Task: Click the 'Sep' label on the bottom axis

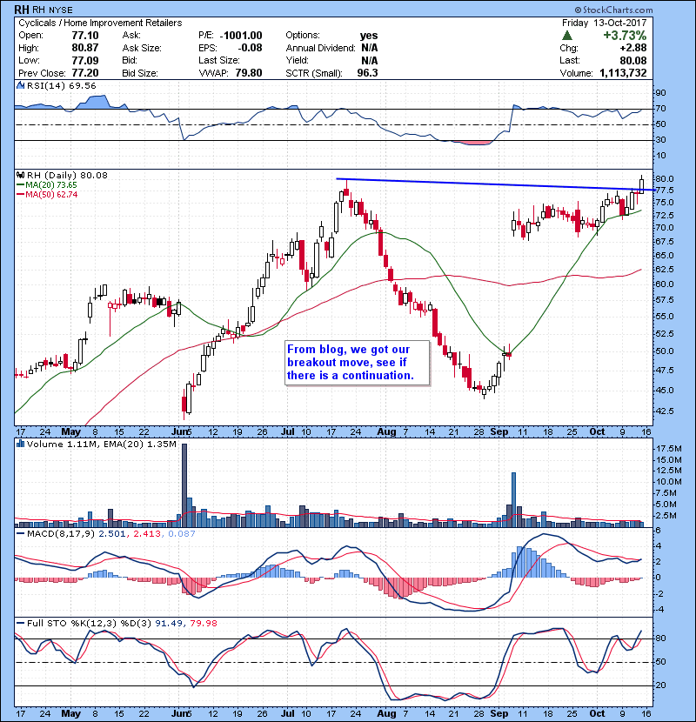Action: (x=499, y=713)
